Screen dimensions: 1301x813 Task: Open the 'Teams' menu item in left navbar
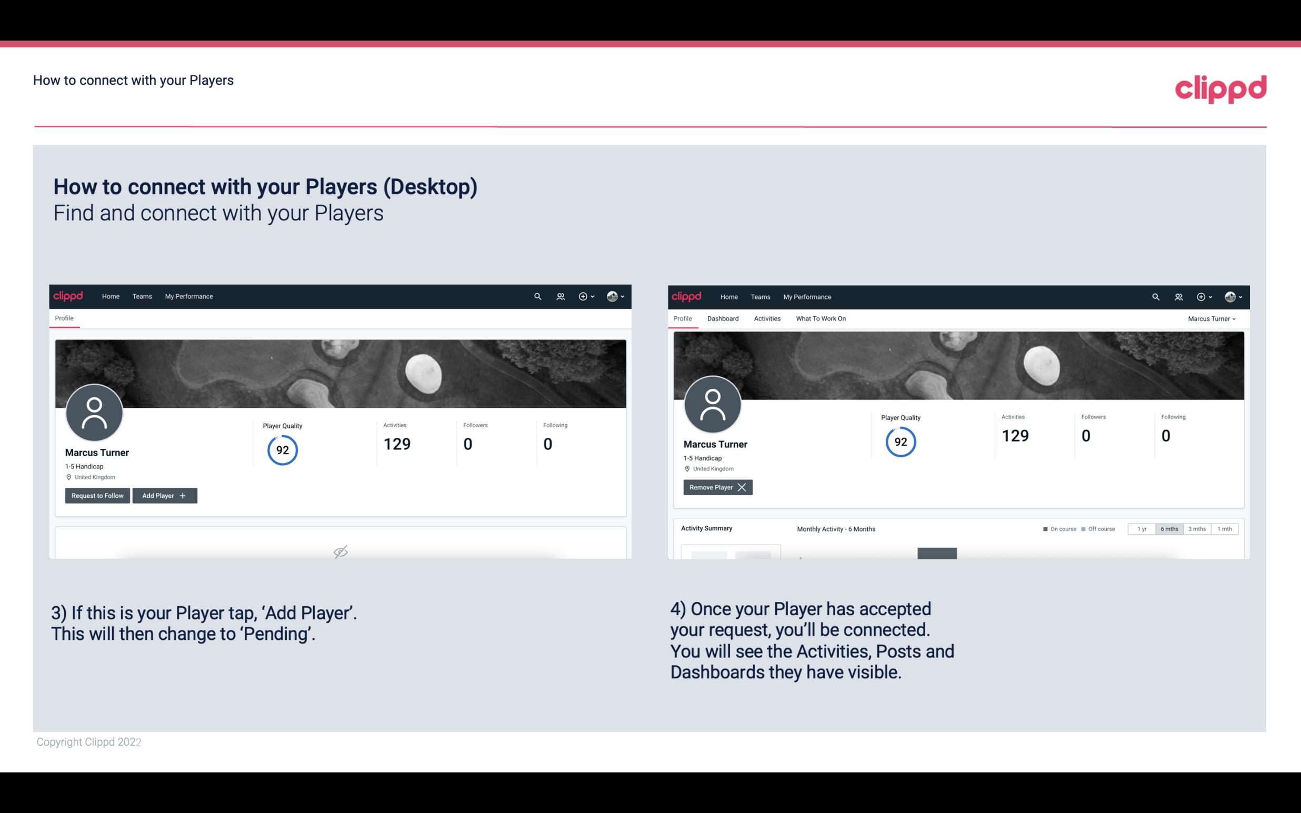point(142,296)
